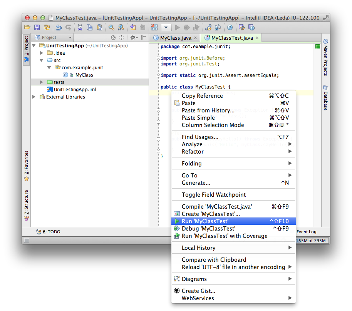The width and height of the screenshot is (352, 311).
Task: Click the Collapse All icon in Project panel
Action: pyautogui.click(x=121, y=37)
